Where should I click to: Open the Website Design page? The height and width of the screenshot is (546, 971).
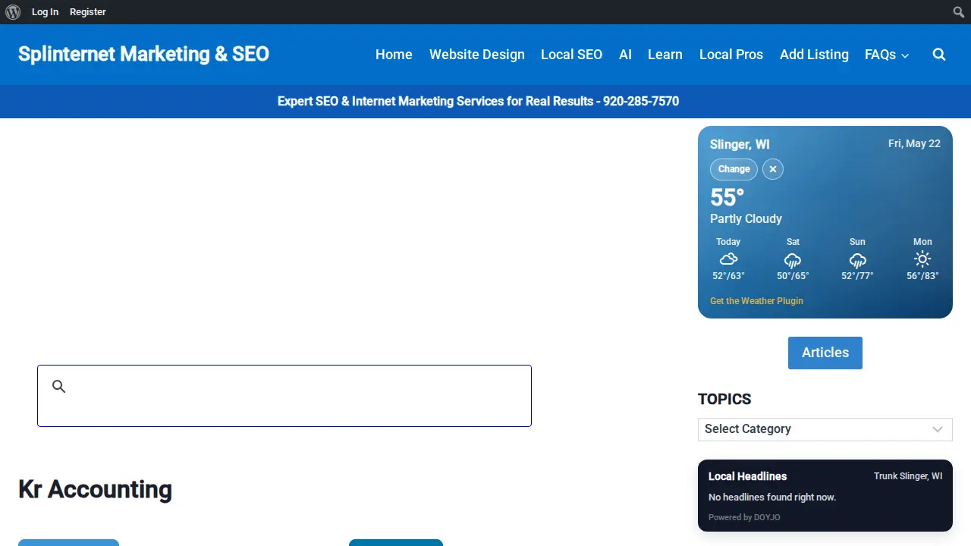click(477, 55)
